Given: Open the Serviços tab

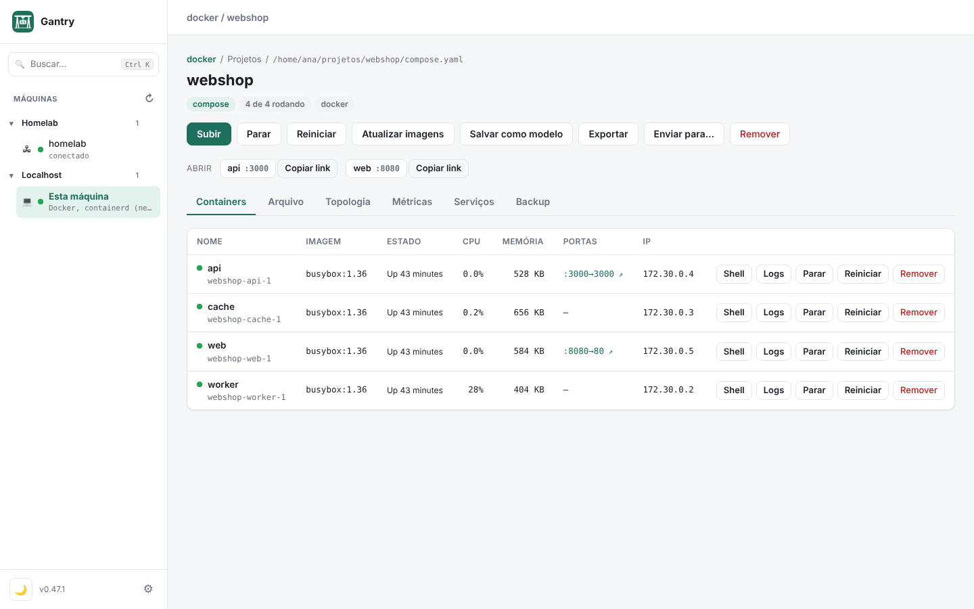Looking at the screenshot, I should (474, 202).
